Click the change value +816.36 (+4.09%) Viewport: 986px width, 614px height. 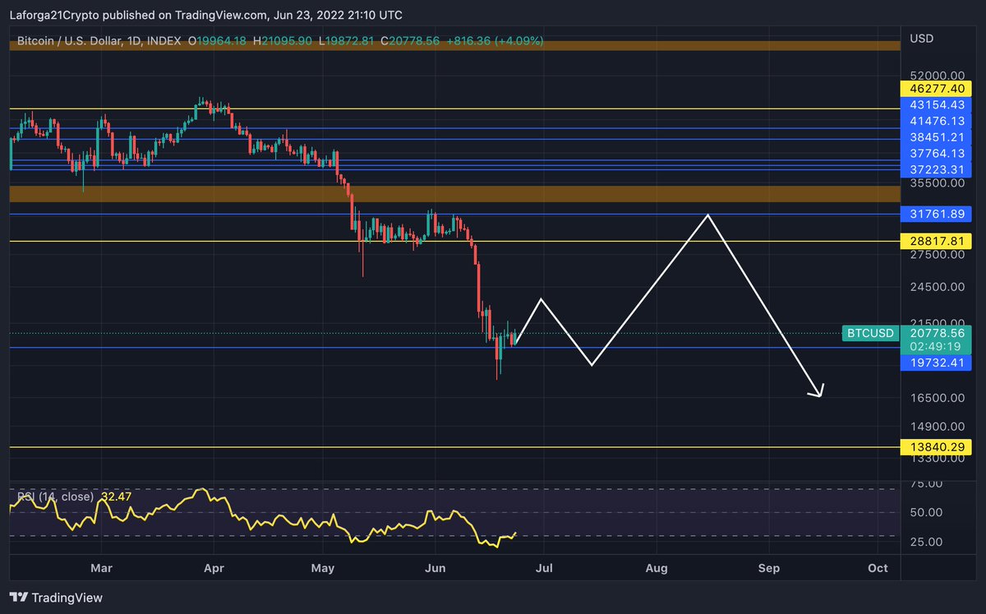(494, 40)
